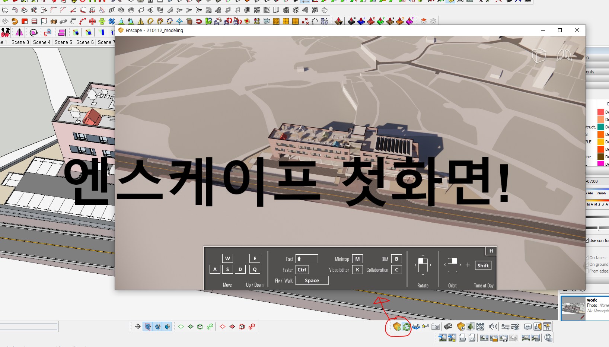The height and width of the screenshot is (347, 609).
Task: Maximize the Enscape window
Action: point(560,30)
